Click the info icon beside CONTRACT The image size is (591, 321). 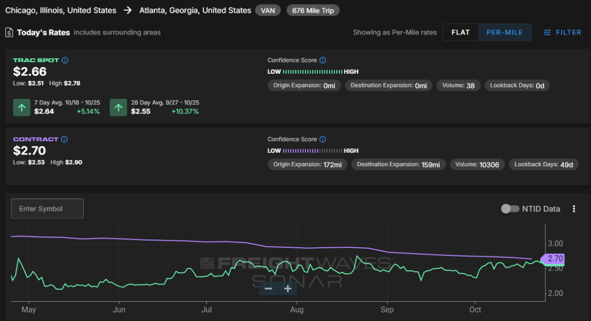coord(65,140)
